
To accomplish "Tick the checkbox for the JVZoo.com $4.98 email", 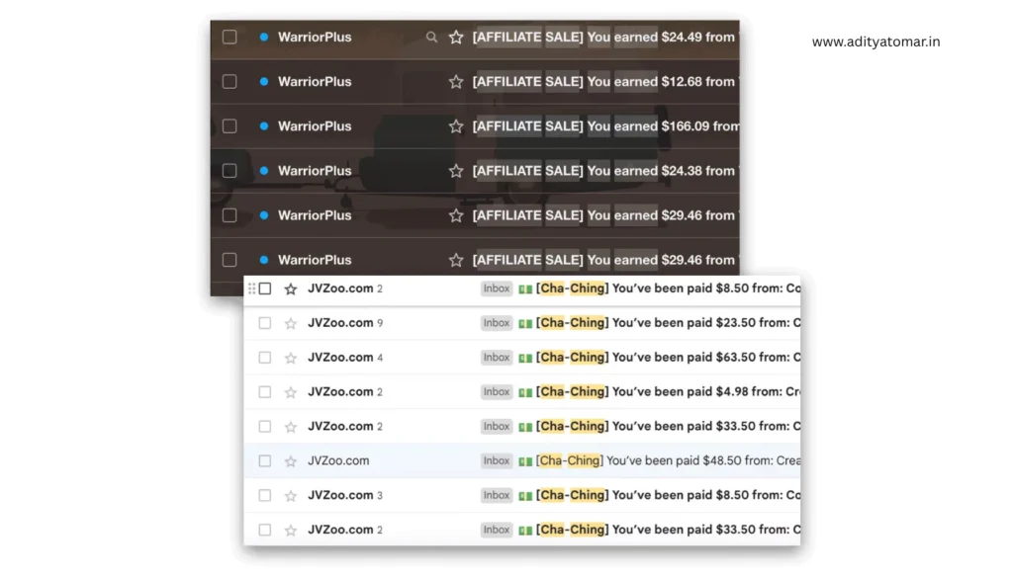I will (265, 391).
